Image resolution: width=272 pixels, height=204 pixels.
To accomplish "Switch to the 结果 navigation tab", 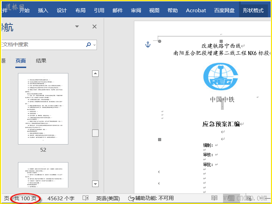I will 41,61.
